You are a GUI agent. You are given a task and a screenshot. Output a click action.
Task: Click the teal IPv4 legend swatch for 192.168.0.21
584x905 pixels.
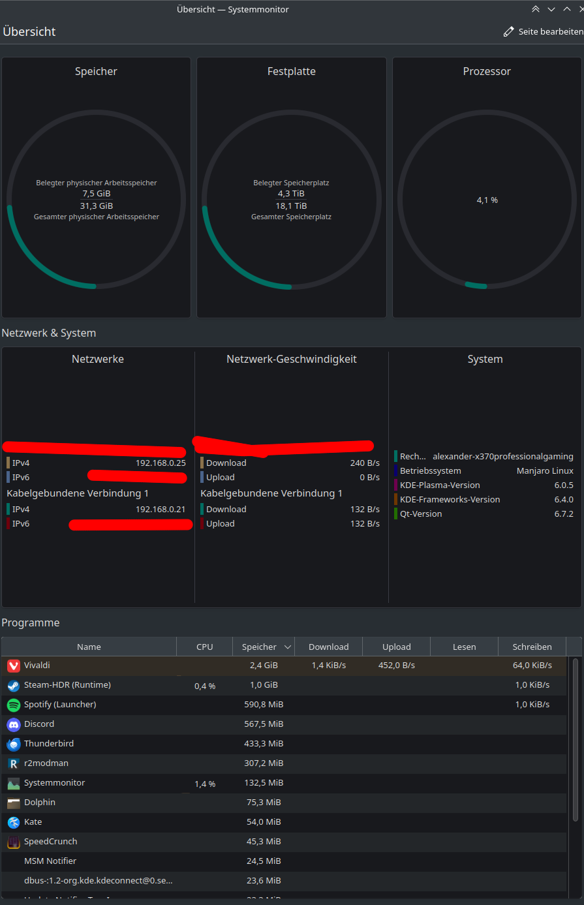8,509
